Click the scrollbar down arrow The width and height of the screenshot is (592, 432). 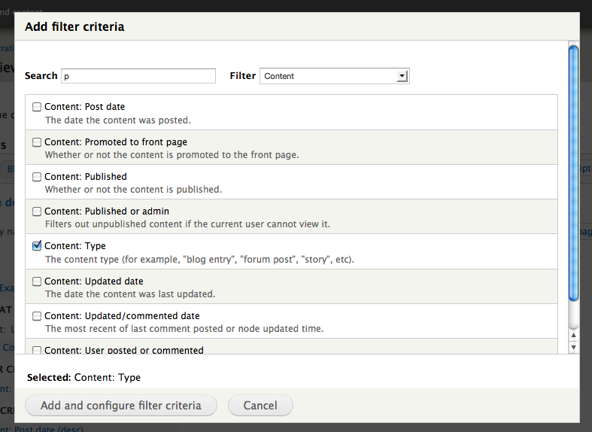573,347
